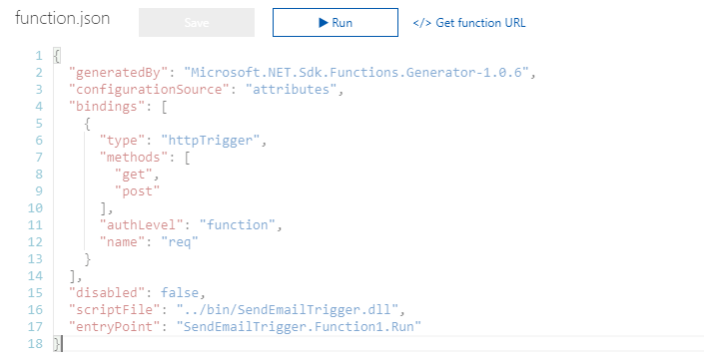
Task: Click the "req" name value
Action: (180, 241)
